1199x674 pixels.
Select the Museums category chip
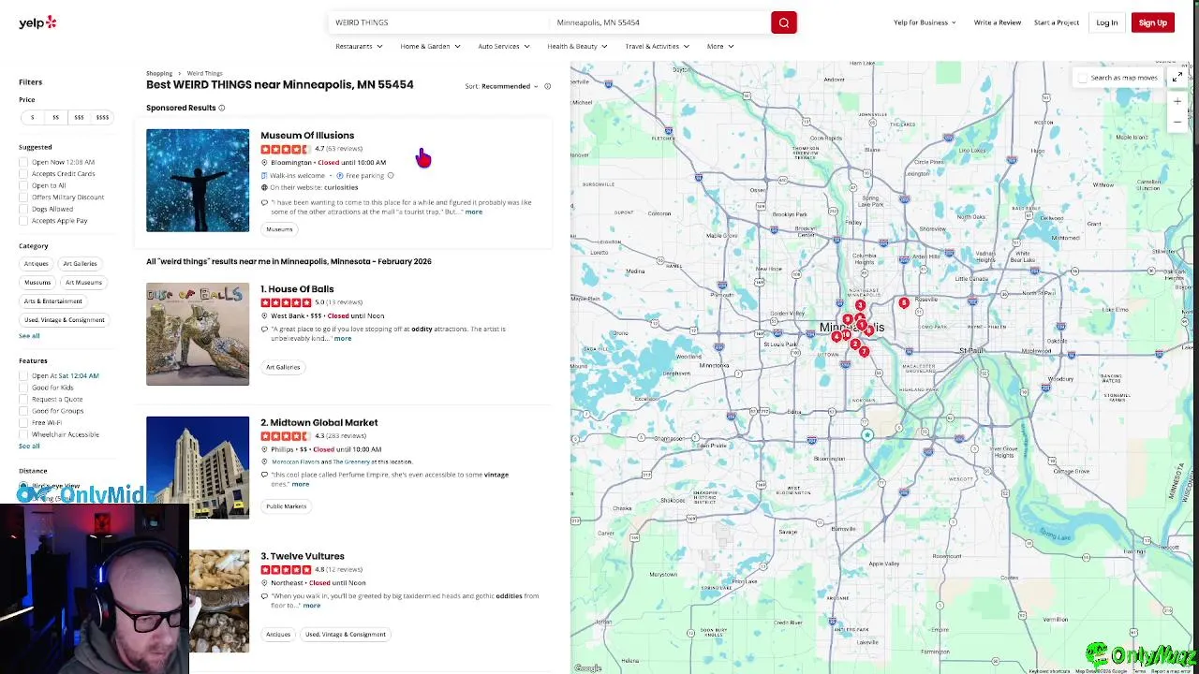coord(37,283)
